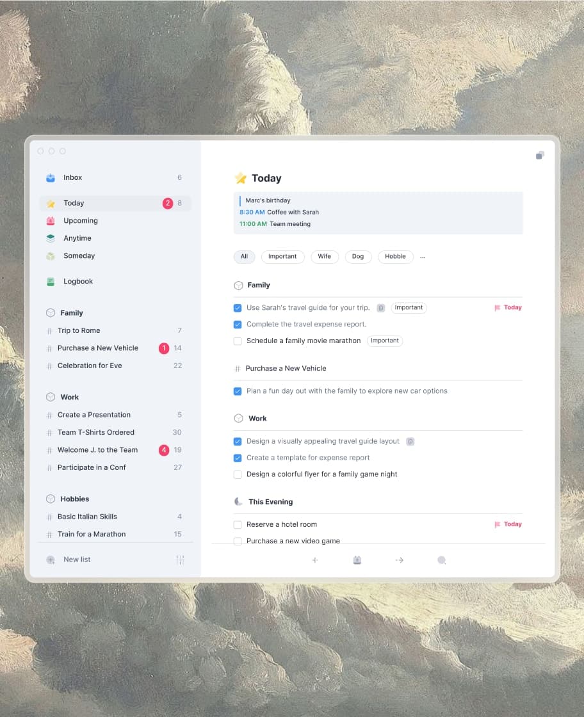This screenshot has height=717, width=584.
Task: Filter tasks by the Hobbie tag
Action: 396,257
